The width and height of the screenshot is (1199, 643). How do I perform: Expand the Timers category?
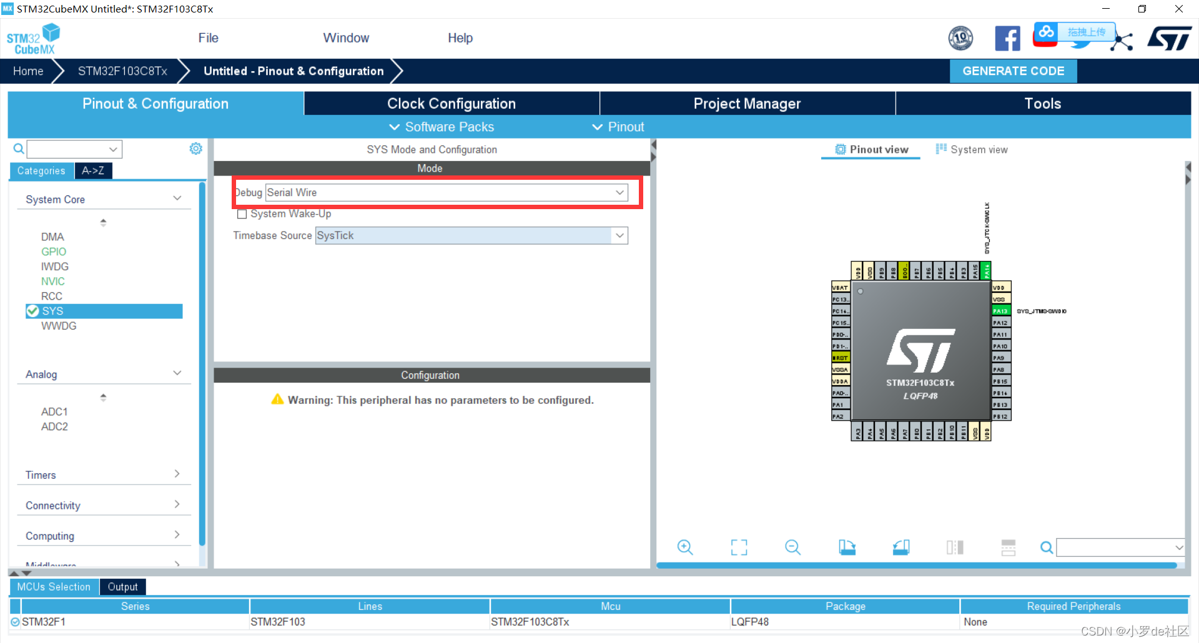click(177, 474)
